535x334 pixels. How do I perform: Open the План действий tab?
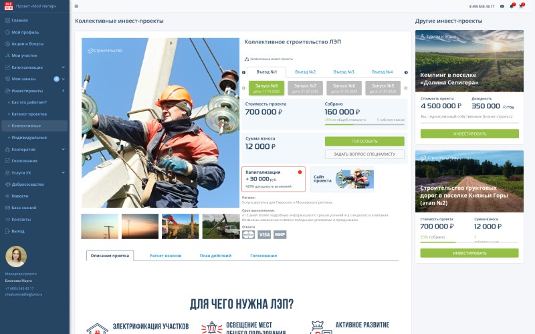coord(215,256)
